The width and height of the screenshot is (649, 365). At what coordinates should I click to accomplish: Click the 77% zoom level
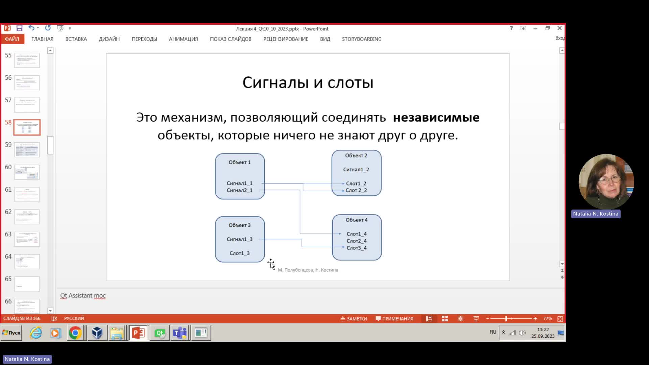(548, 319)
